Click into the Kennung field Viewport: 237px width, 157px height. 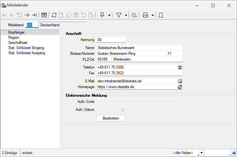click(111, 40)
